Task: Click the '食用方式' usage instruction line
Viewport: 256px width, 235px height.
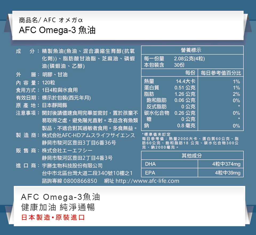Action: point(47,90)
